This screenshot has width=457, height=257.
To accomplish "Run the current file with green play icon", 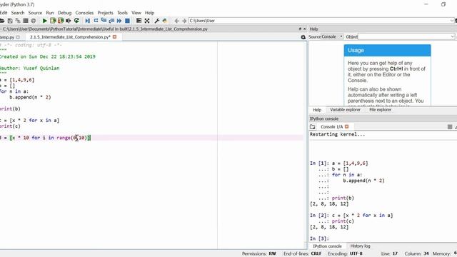I will (x=45, y=21).
